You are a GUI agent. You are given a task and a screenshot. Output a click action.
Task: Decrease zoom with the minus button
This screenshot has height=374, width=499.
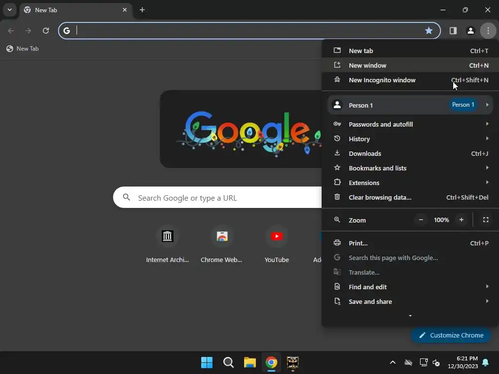[421, 220]
